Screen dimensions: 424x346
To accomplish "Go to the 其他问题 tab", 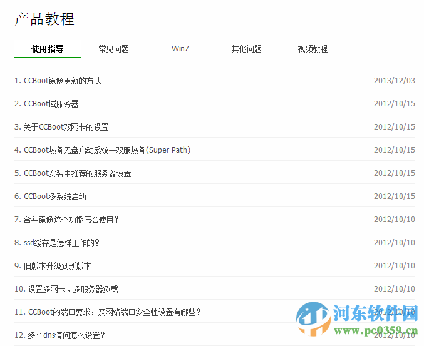I will (x=246, y=49).
